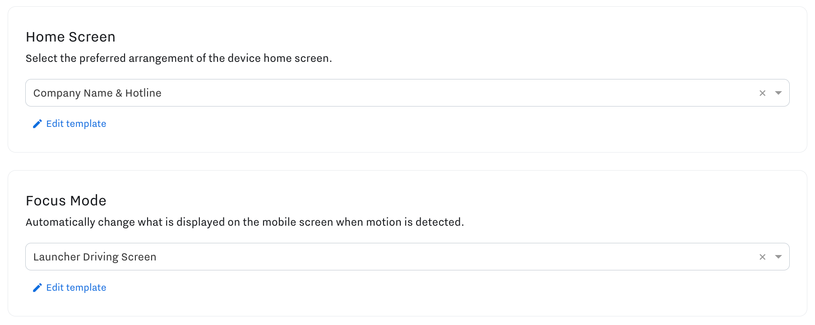Click the × to clear Launcher Driving Screen
This screenshot has width=815, height=325.
coord(762,256)
